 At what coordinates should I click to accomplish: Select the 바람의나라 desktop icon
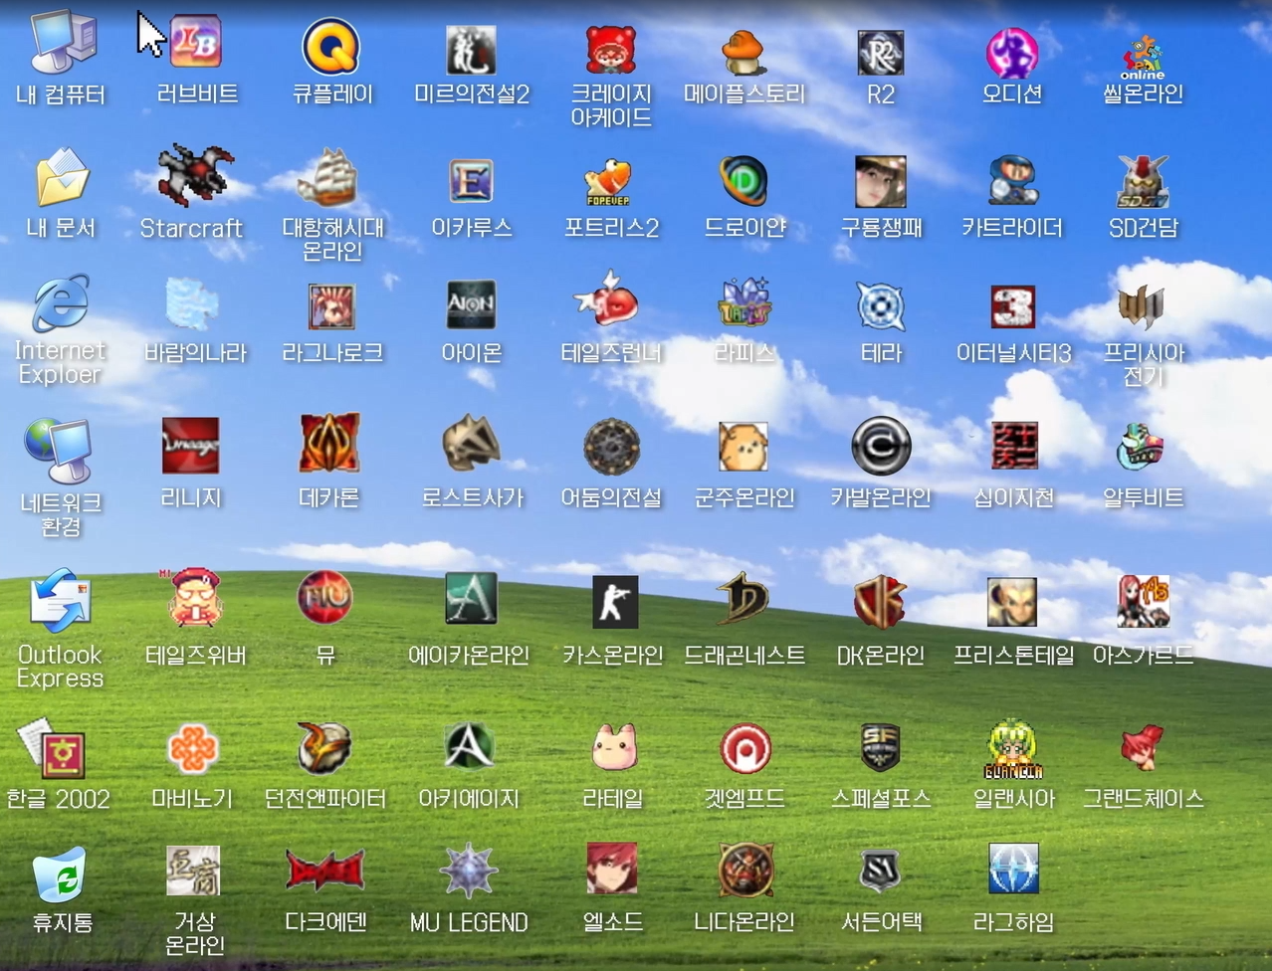tap(192, 304)
